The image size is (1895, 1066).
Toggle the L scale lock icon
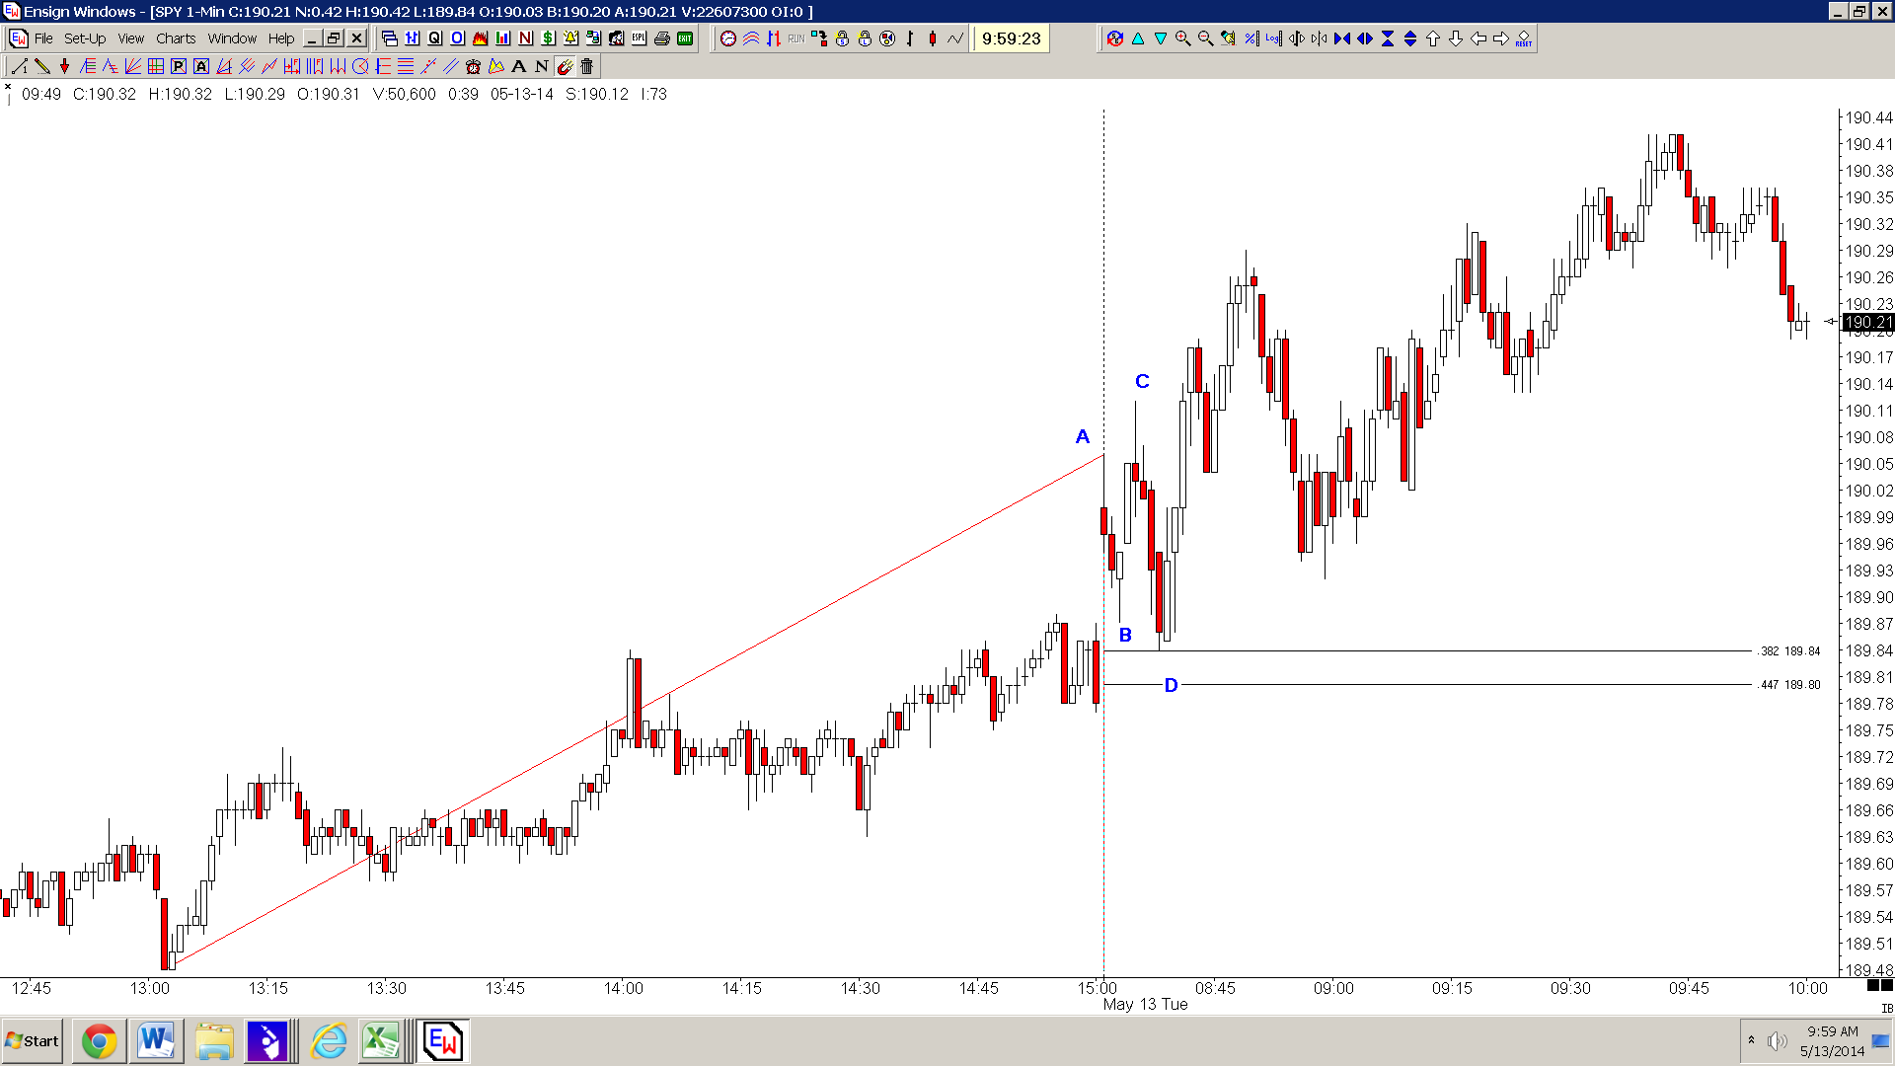[x=865, y=38]
